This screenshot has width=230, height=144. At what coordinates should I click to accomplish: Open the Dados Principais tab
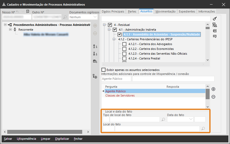coord(113,11)
